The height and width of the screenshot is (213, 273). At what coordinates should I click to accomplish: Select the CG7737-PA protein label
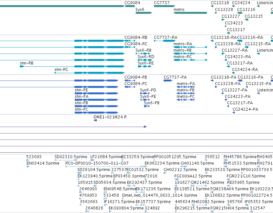click(x=175, y=77)
